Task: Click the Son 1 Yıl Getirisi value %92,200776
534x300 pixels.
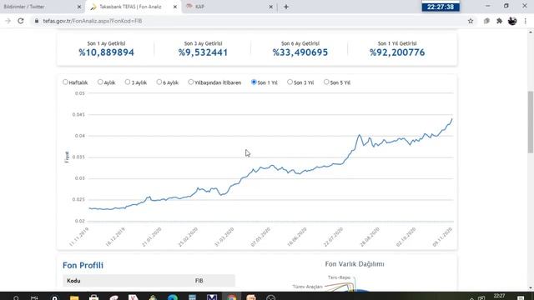Action: (397, 52)
